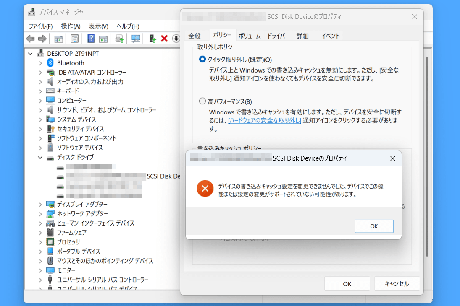Close the SCSI Disk Device properties window
Viewport: 460px width, 306px height.
pos(415,17)
